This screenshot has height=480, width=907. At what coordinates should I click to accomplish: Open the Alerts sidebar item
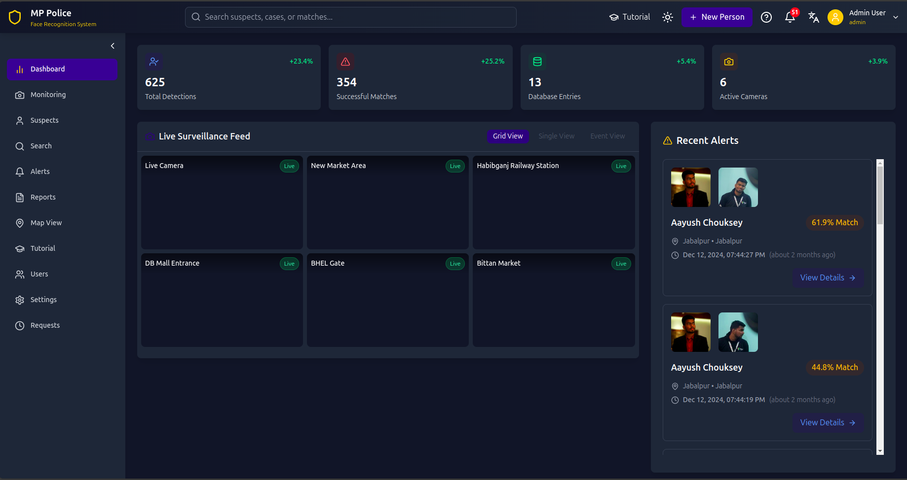pos(62,171)
